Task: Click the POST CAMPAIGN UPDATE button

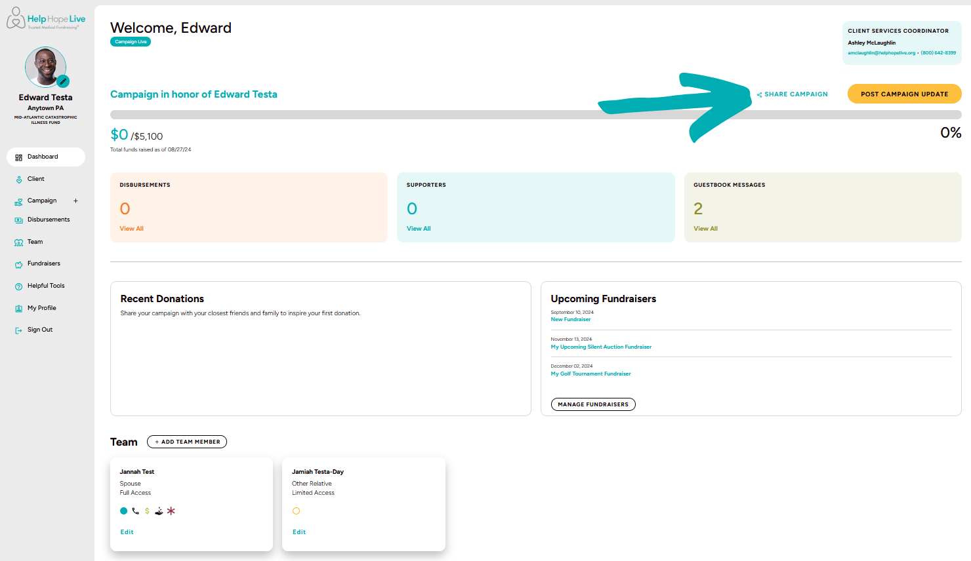Action: point(904,94)
